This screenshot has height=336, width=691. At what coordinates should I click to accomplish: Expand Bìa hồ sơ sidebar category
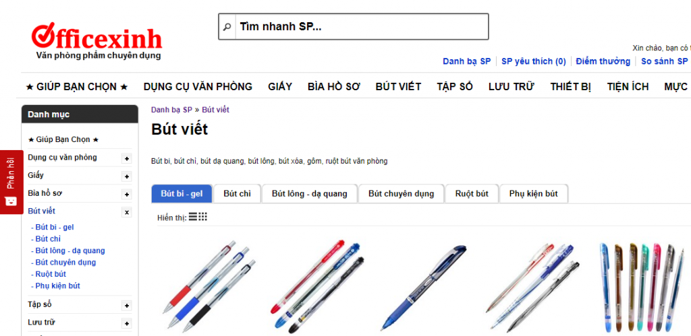[x=126, y=194]
